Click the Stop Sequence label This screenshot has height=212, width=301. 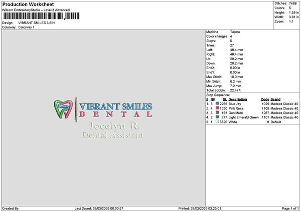218,95
